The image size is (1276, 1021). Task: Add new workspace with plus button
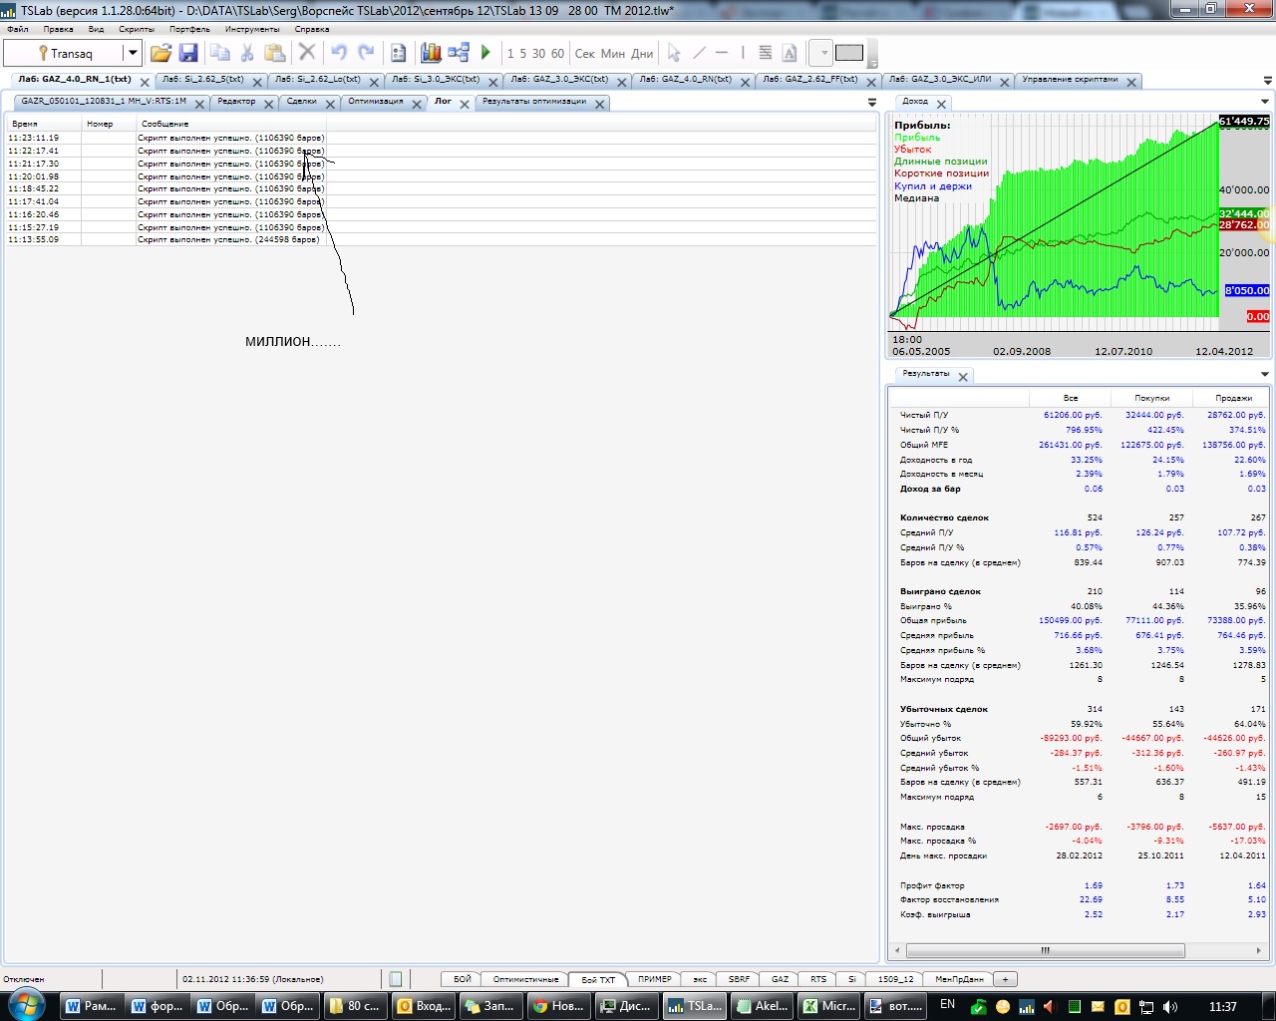[x=1006, y=979]
